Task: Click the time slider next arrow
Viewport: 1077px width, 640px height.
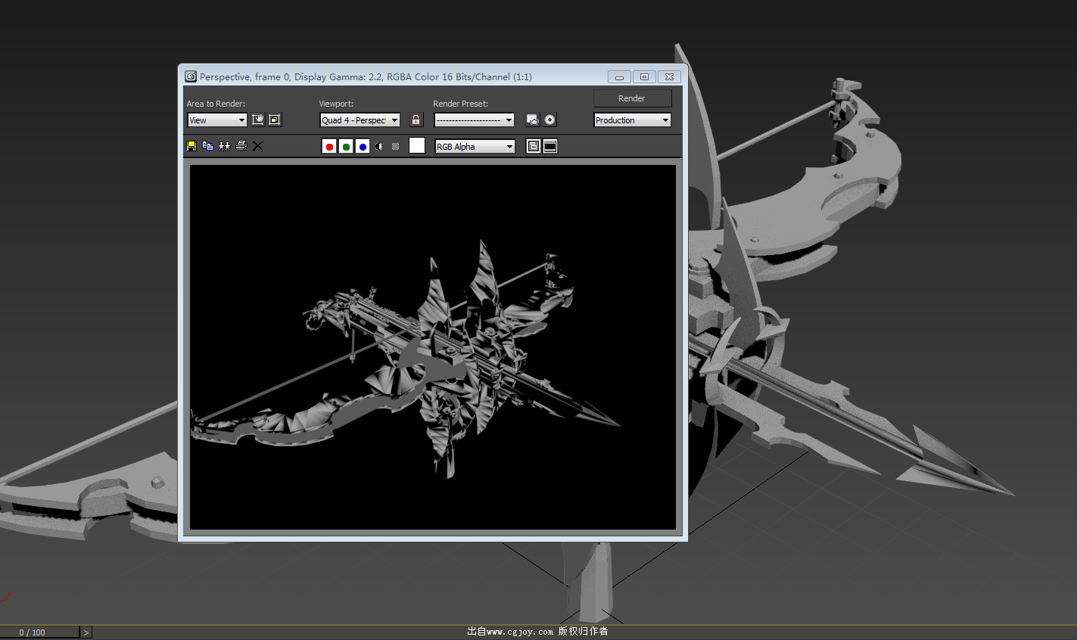Action: click(x=86, y=632)
